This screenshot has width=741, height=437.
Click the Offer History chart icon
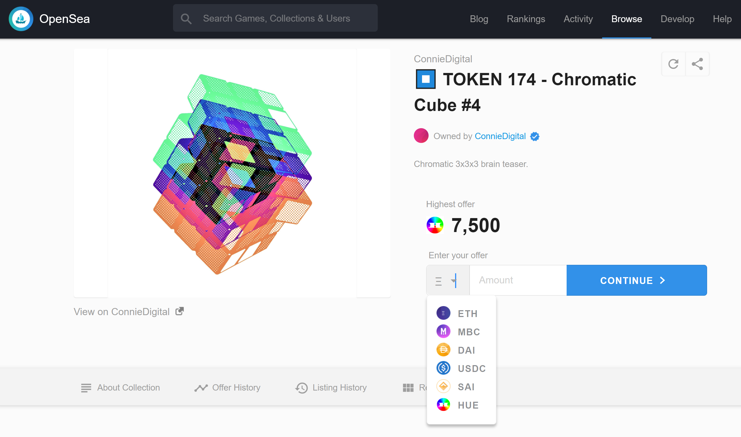coord(201,388)
